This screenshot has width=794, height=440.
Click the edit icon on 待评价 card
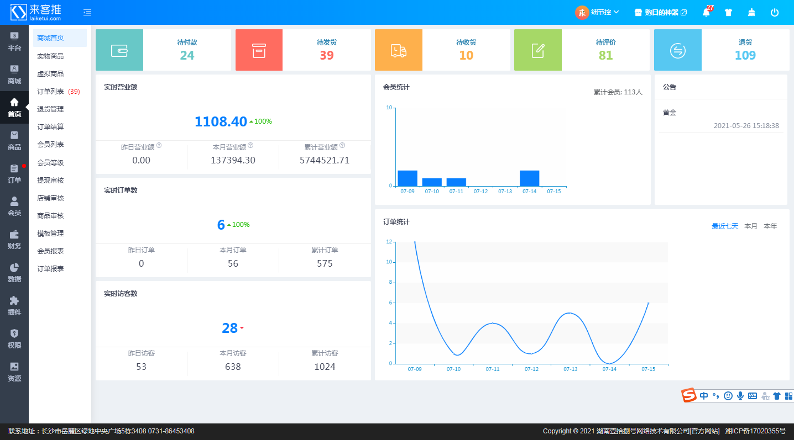point(538,50)
